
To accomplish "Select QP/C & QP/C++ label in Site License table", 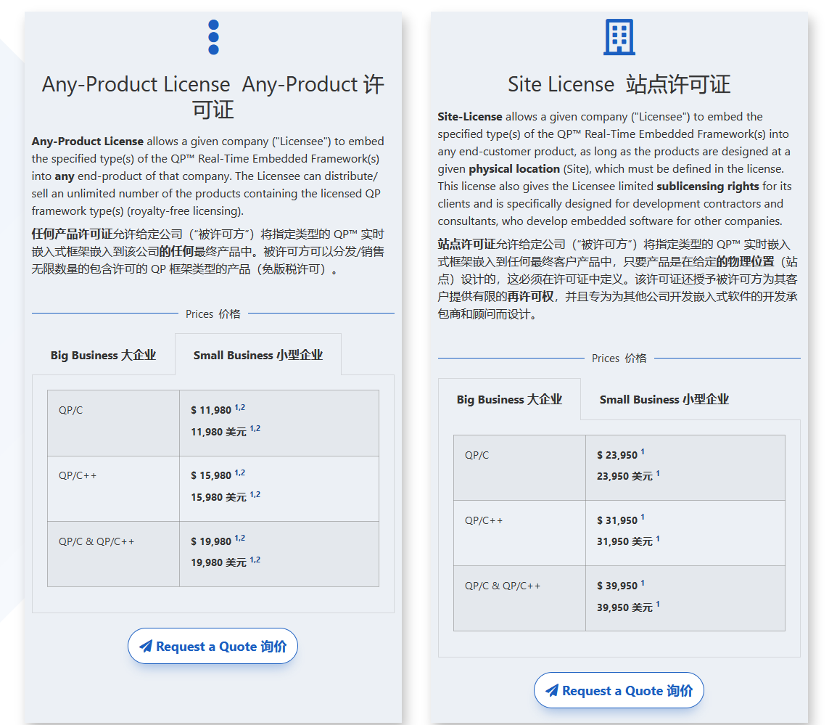I will pyautogui.click(x=503, y=586).
